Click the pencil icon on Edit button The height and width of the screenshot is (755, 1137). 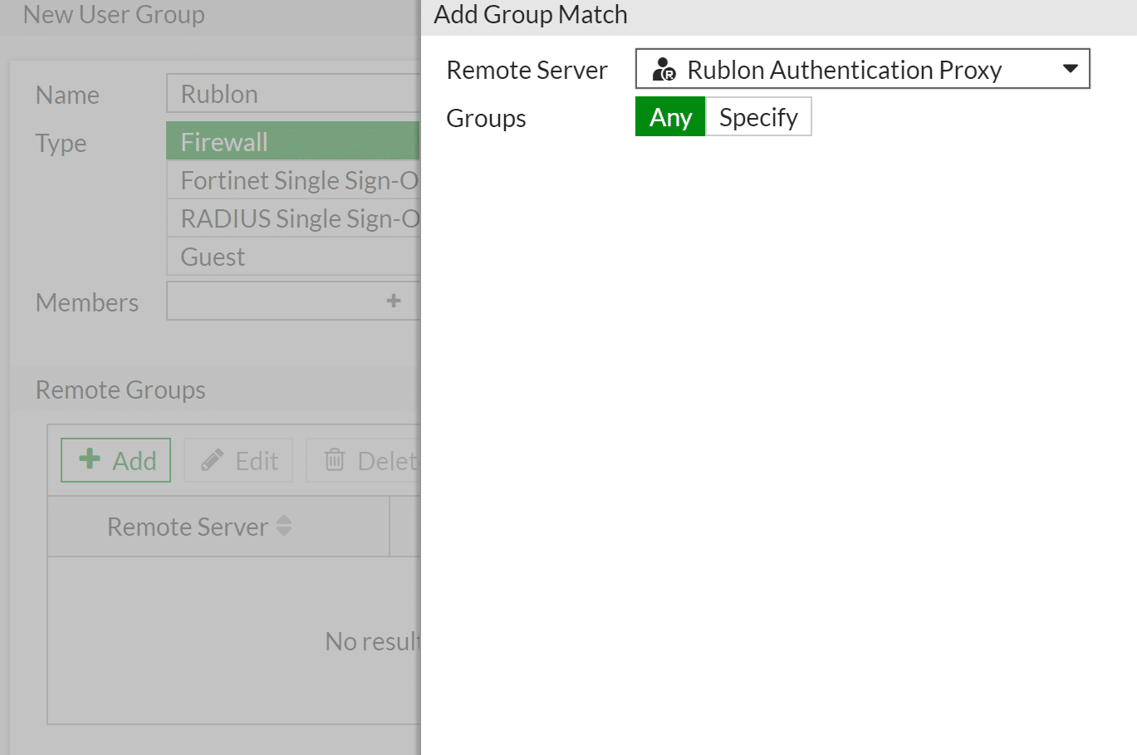pyautogui.click(x=213, y=460)
